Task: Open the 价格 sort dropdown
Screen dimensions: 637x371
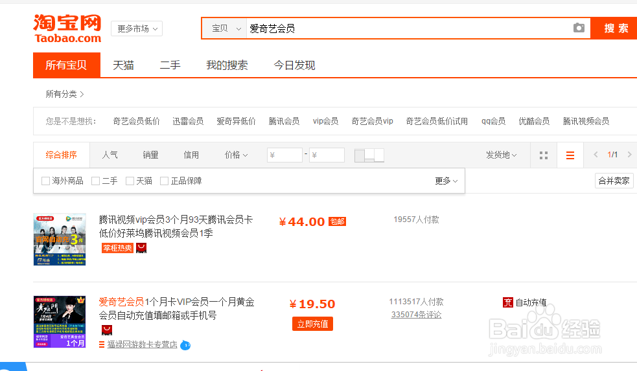Action: [x=236, y=155]
